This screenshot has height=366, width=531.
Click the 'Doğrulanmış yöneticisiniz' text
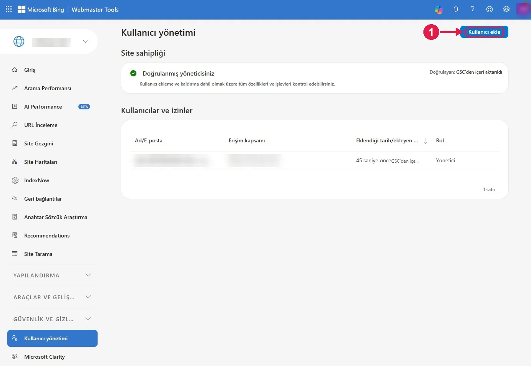[x=178, y=74]
